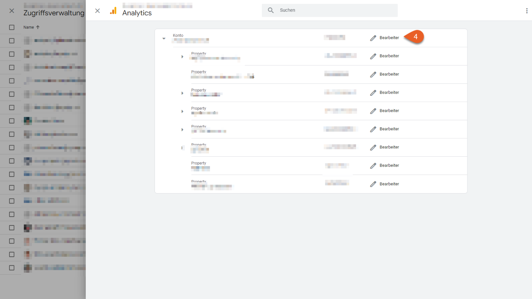The width and height of the screenshot is (532, 299).
Task: Click the edit icon next to Konto Bearbeiter
Action: coord(373,37)
